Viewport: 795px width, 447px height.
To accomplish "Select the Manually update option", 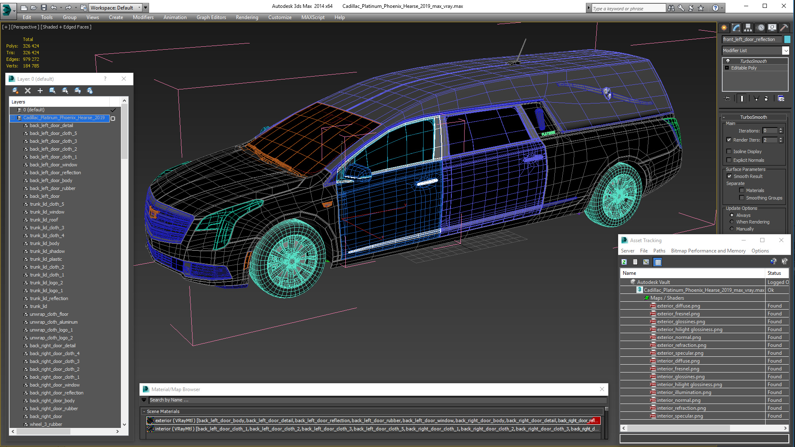I will click(x=732, y=229).
